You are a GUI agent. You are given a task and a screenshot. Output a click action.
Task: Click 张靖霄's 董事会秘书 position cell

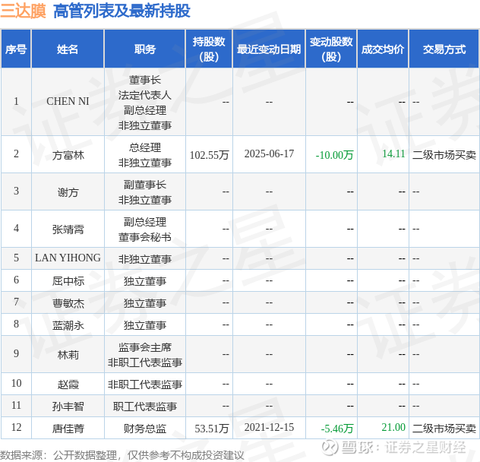coord(145,229)
